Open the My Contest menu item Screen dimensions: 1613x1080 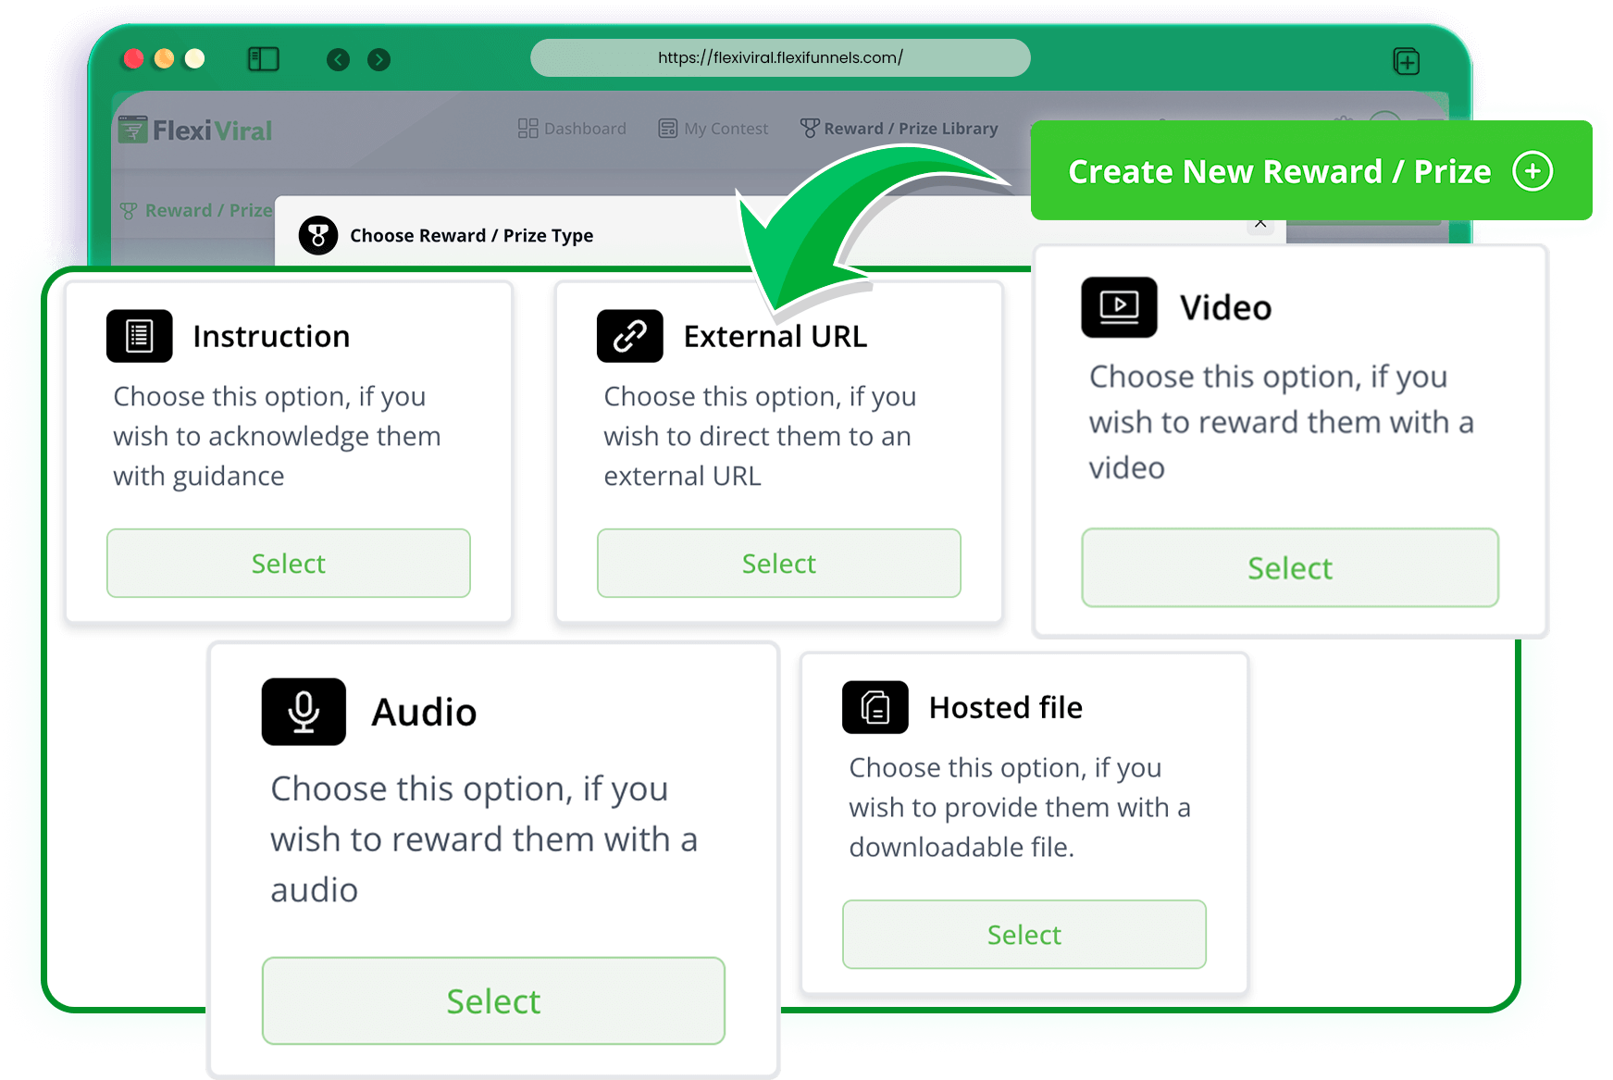tap(713, 129)
